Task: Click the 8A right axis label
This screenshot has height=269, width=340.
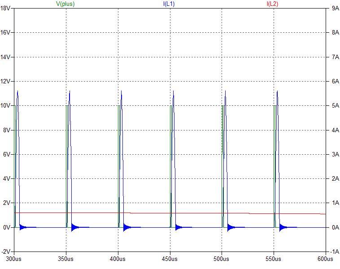Action: click(335, 33)
